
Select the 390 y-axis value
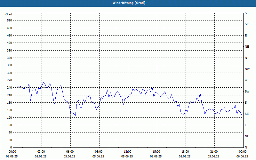(10, 51)
